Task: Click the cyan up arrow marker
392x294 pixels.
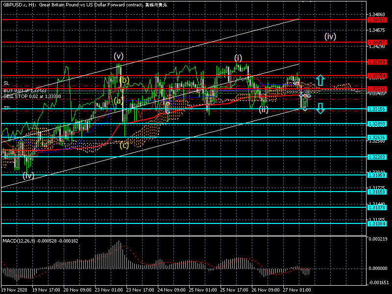Action: tap(319, 80)
